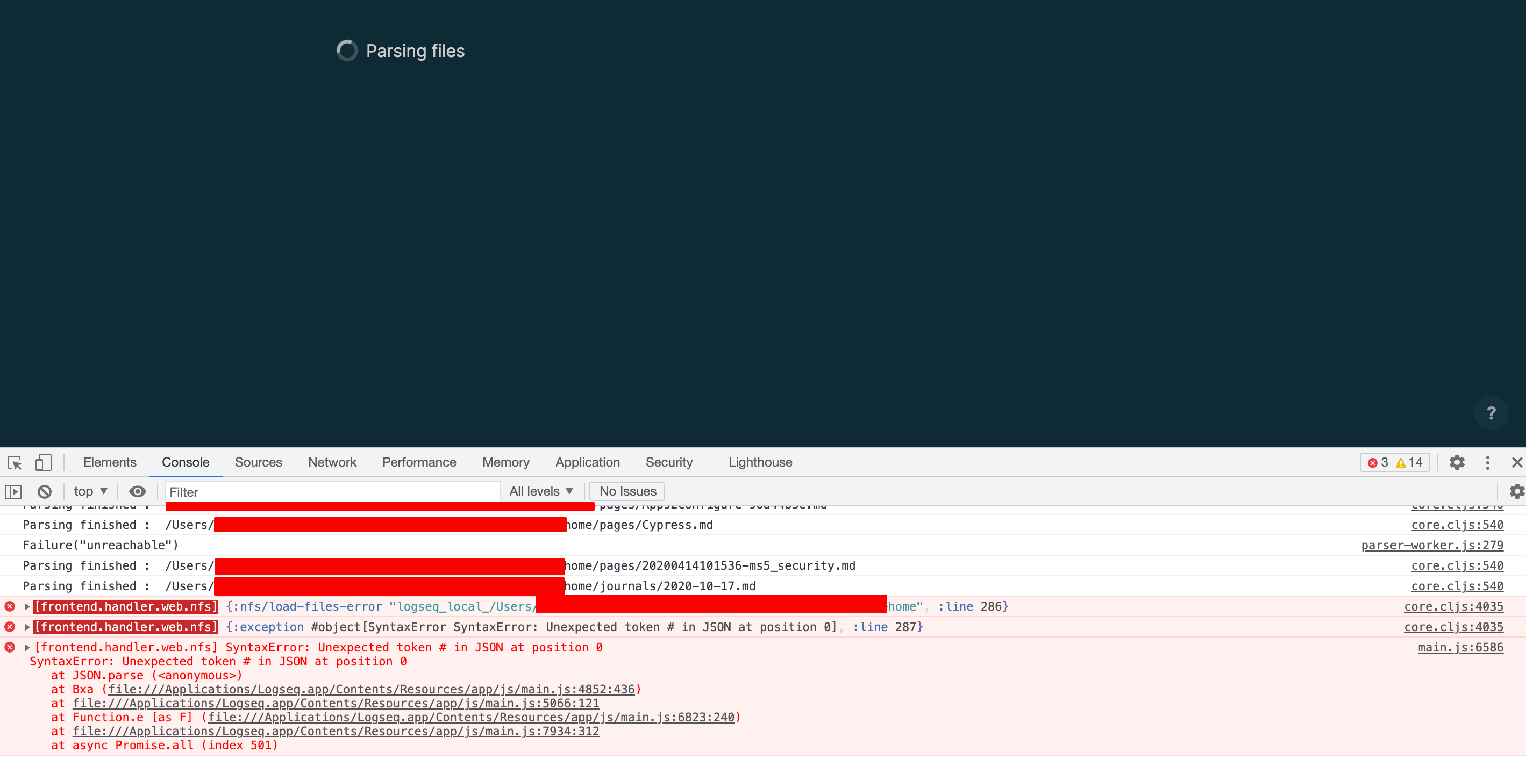Open the main.js:6823:240 stack trace link
The width and height of the screenshot is (1526, 759).
point(471,718)
